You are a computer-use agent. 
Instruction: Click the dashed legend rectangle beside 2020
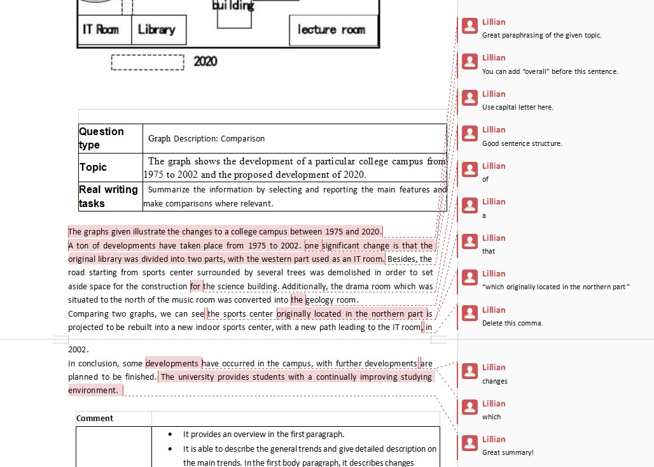pyautogui.click(x=148, y=62)
